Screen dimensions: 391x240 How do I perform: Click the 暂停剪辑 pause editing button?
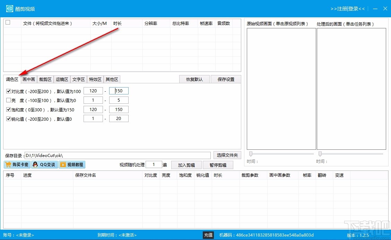coord(218,165)
